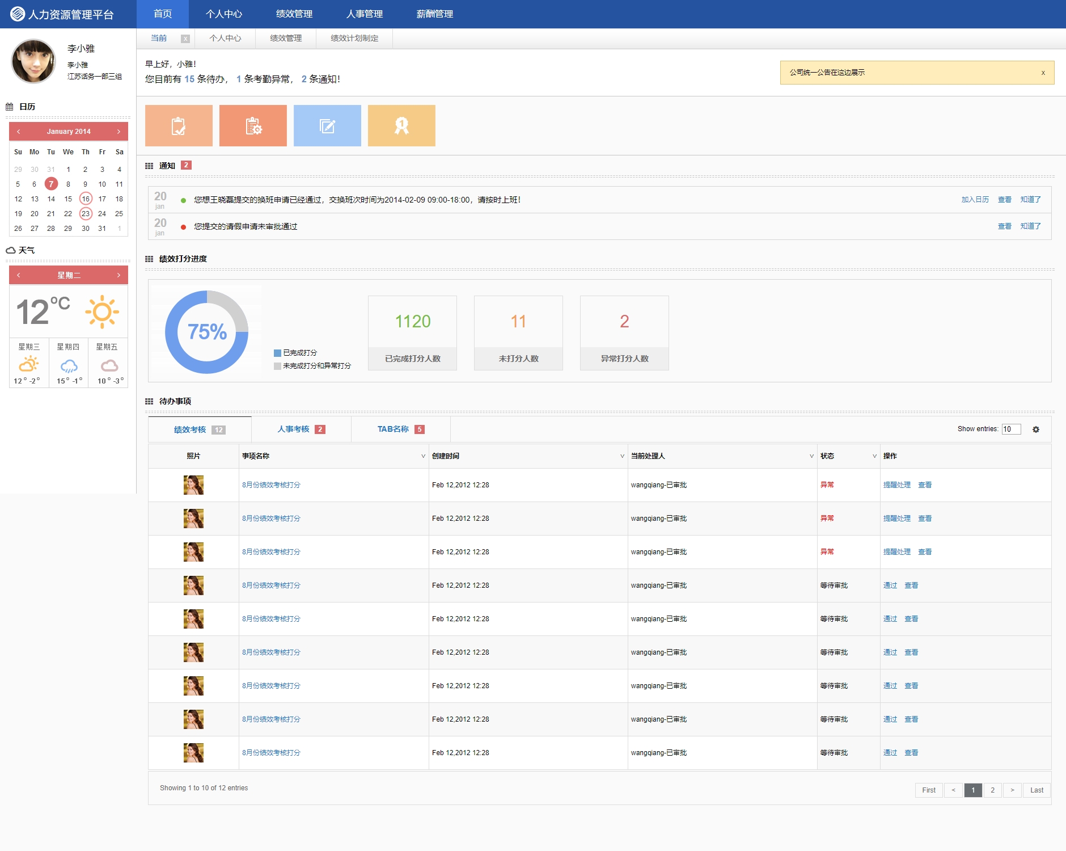Viewport: 1066px width, 851px height.
Task: Open 绩效管理 in top navigation
Action: point(294,14)
